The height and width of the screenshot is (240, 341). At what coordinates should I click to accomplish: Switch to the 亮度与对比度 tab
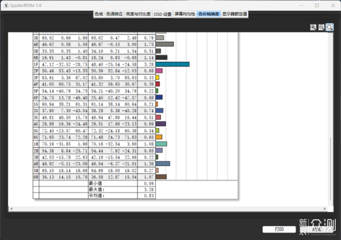(x=138, y=14)
